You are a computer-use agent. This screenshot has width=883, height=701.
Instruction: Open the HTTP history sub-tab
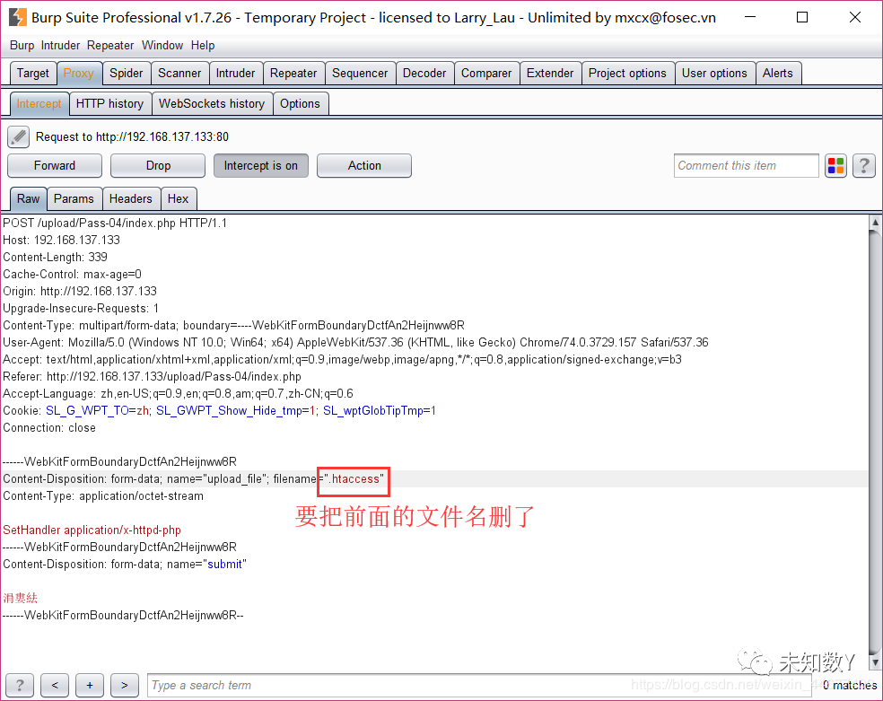click(x=109, y=103)
